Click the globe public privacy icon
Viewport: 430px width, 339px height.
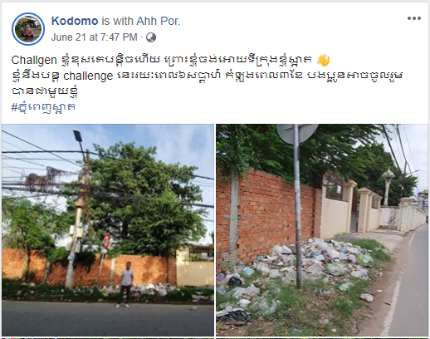(x=151, y=37)
